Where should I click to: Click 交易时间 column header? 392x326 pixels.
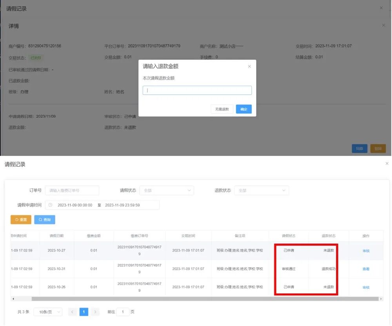tap(188, 236)
